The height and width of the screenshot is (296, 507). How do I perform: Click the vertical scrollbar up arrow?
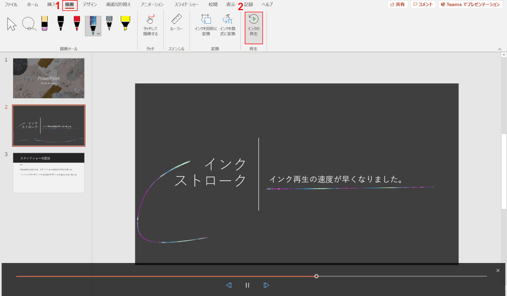[x=504, y=55]
